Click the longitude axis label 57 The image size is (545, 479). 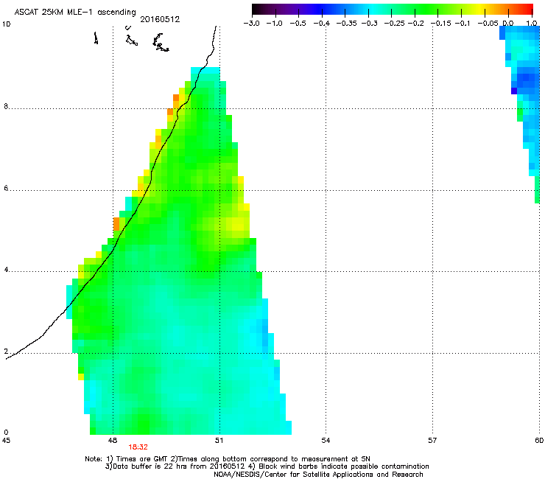click(432, 441)
